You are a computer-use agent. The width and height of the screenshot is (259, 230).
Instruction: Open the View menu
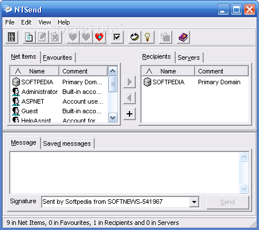coord(44,22)
